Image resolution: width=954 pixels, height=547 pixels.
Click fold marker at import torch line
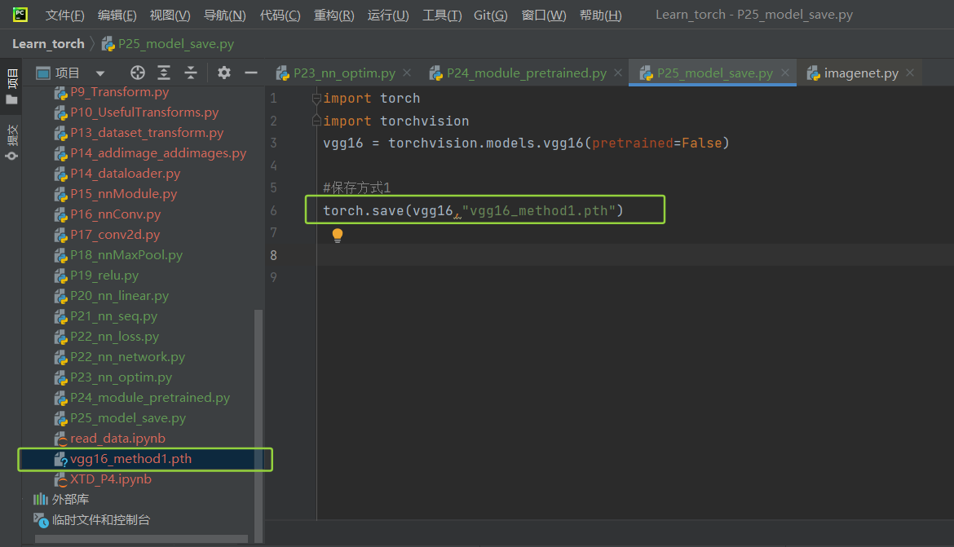316,99
